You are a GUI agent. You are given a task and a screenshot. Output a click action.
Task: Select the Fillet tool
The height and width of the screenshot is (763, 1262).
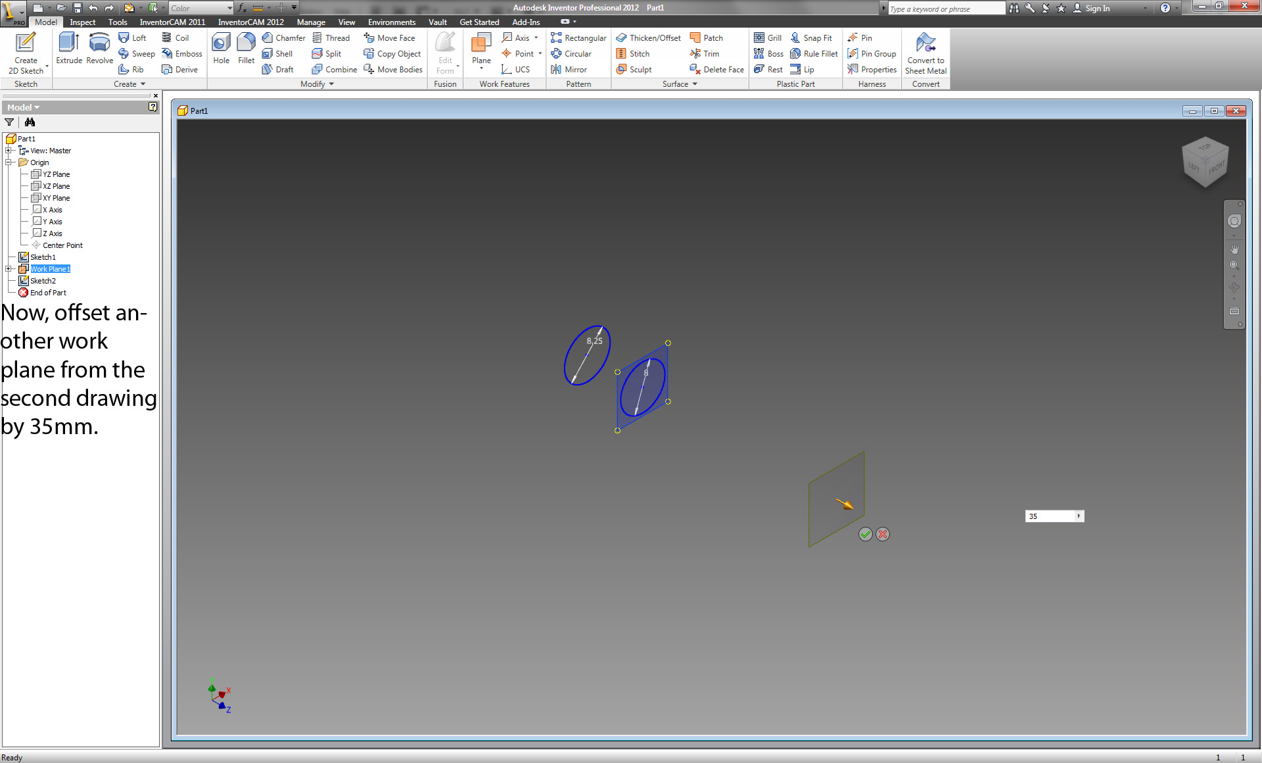[246, 49]
